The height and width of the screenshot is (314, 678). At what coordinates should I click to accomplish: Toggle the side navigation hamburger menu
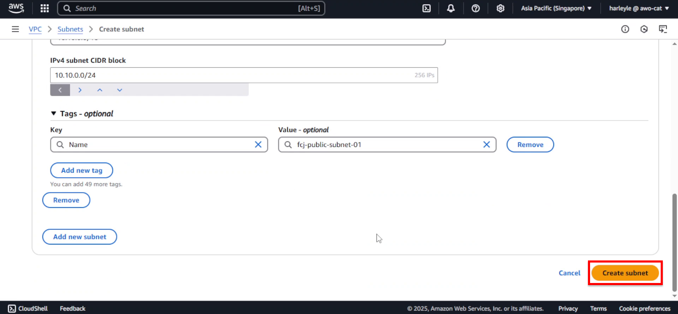tap(15, 29)
